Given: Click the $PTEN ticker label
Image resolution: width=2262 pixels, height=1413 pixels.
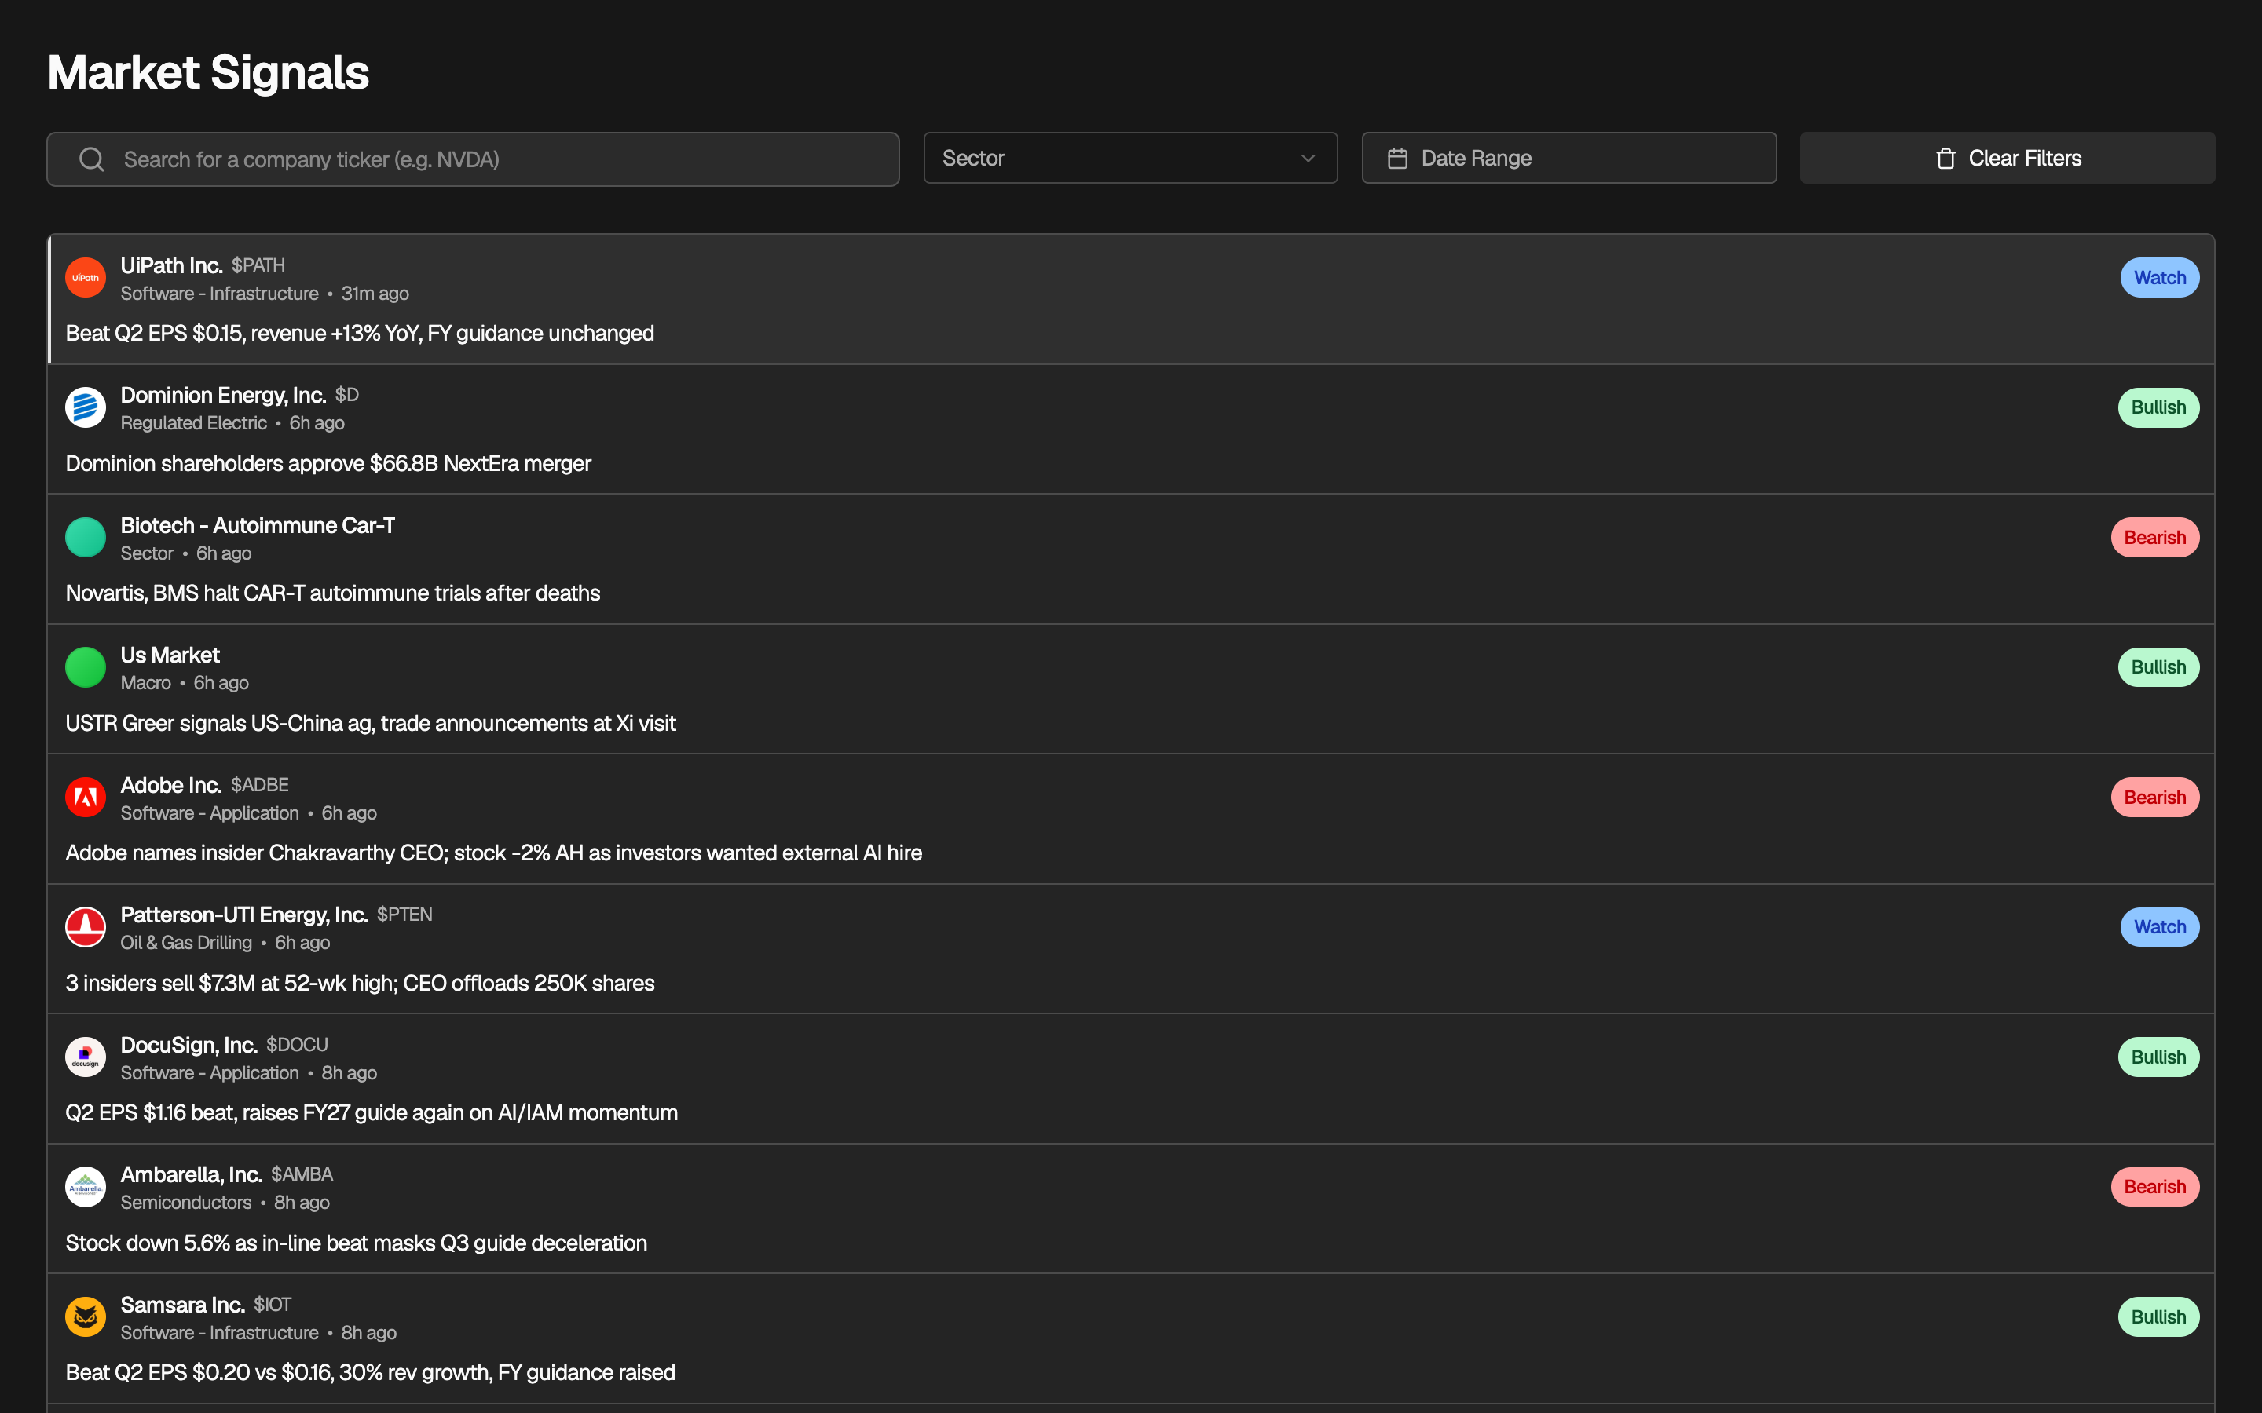Looking at the screenshot, I should (x=404, y=915).
